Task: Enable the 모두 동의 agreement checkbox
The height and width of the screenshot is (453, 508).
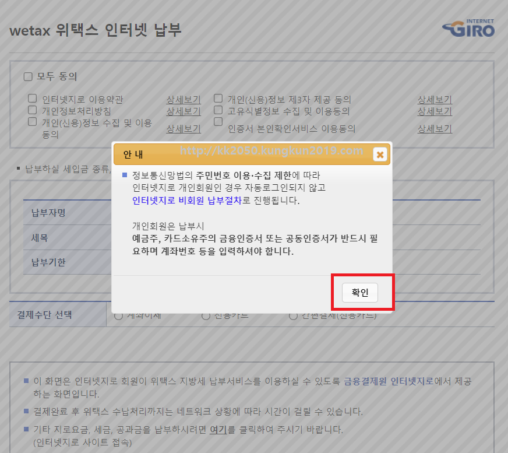Action: pos(27,76)
